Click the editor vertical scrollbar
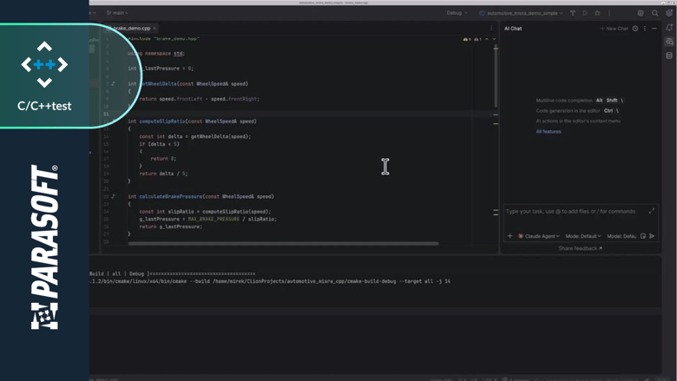 click(x=496, y=76)
